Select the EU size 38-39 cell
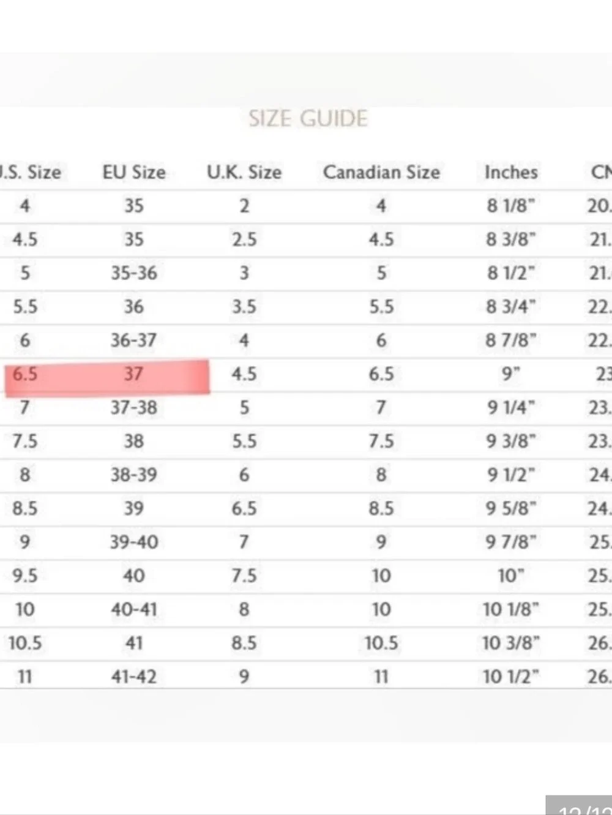Screen dimensions: 612x815 134,475
